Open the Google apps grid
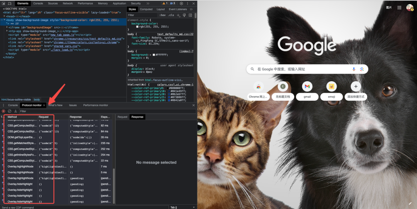417x209 pixels. pos(399,7)
